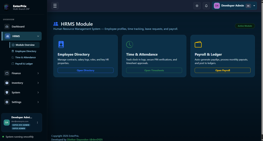Expand the Settings menu chevron
The height and width of the screenshot is (141, 263).
click(x=38, y=102)
